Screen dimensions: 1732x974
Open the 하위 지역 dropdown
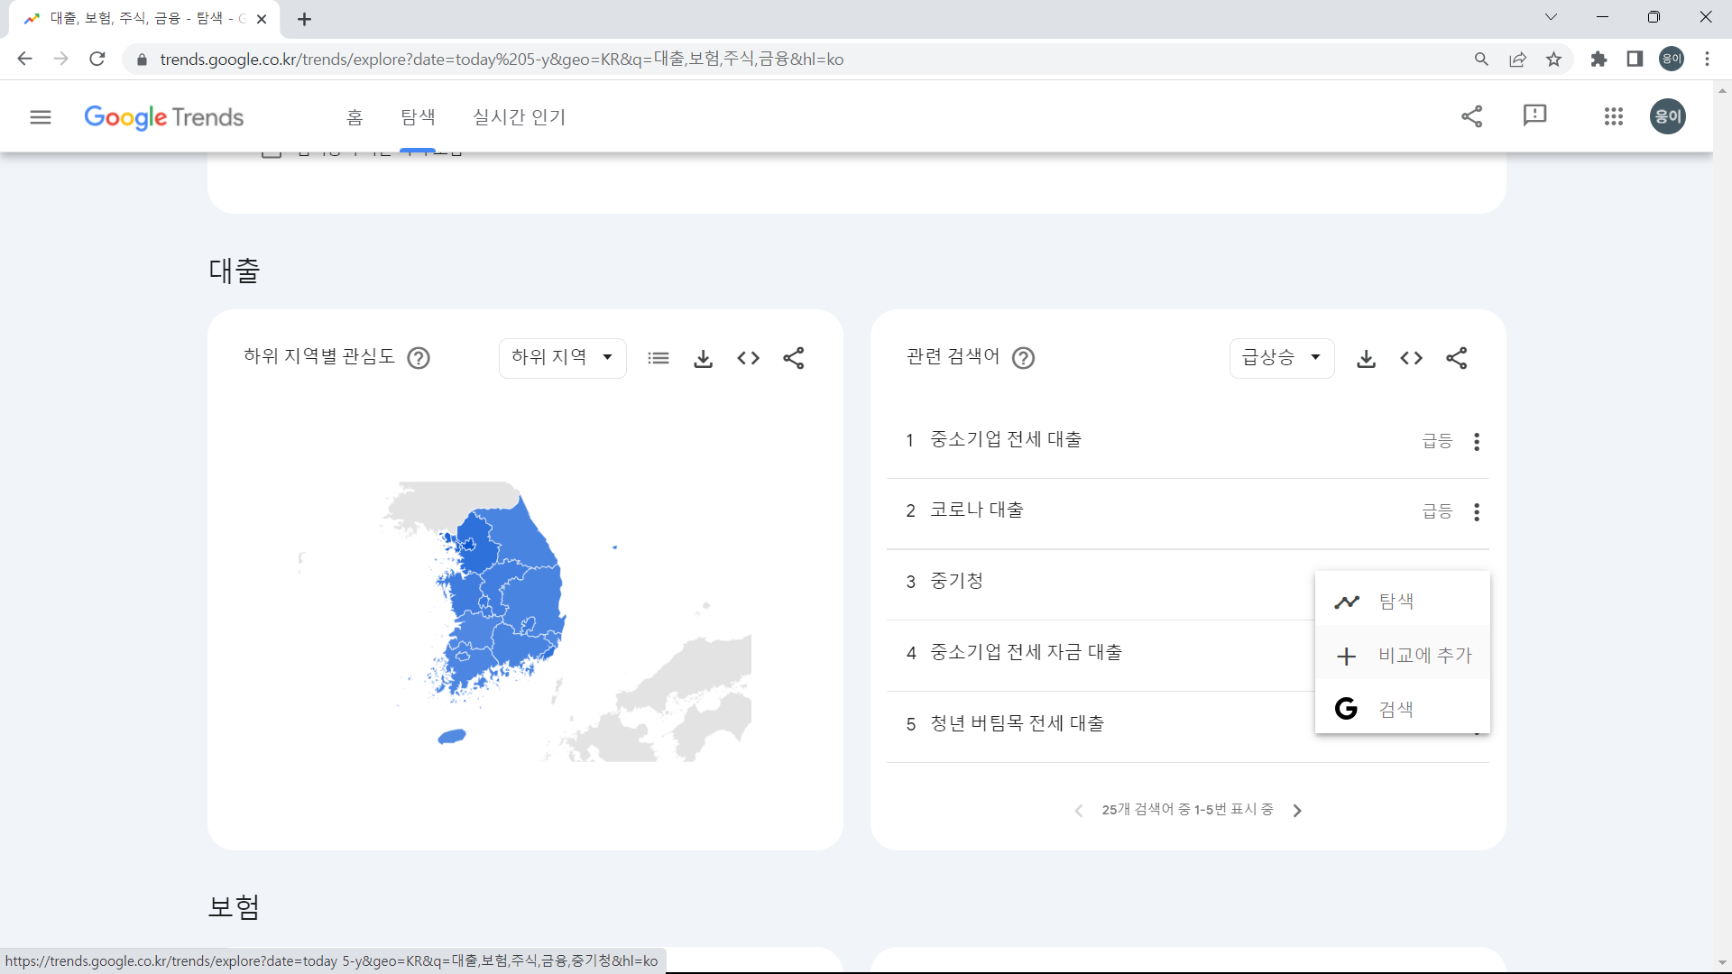(x=562, y=357)
